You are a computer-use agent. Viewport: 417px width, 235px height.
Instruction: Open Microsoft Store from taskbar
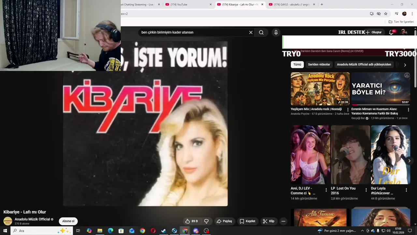[x=121, y=231]
